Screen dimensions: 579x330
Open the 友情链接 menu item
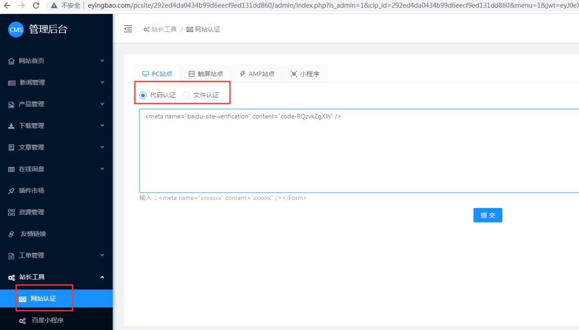click(x=56, y=234)
